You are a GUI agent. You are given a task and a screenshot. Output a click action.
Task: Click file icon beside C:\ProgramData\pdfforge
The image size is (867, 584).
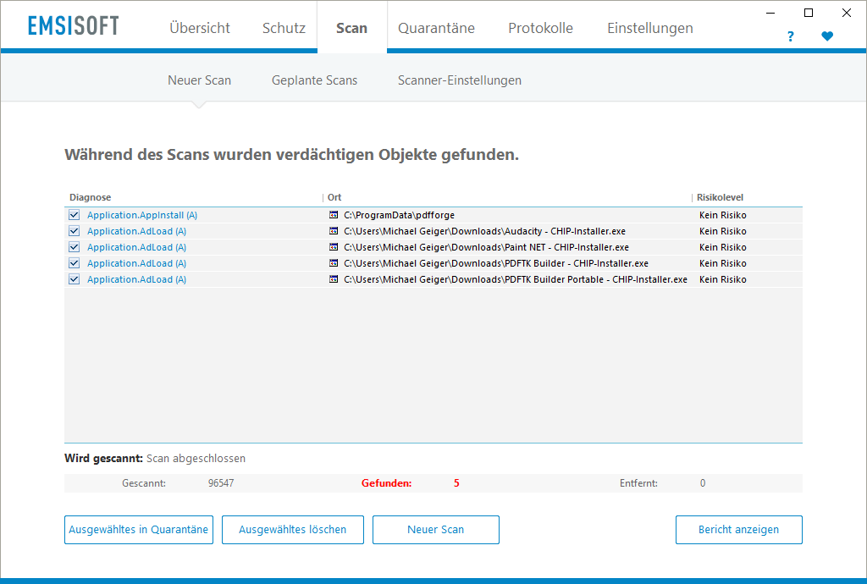[x=334, y=215]
